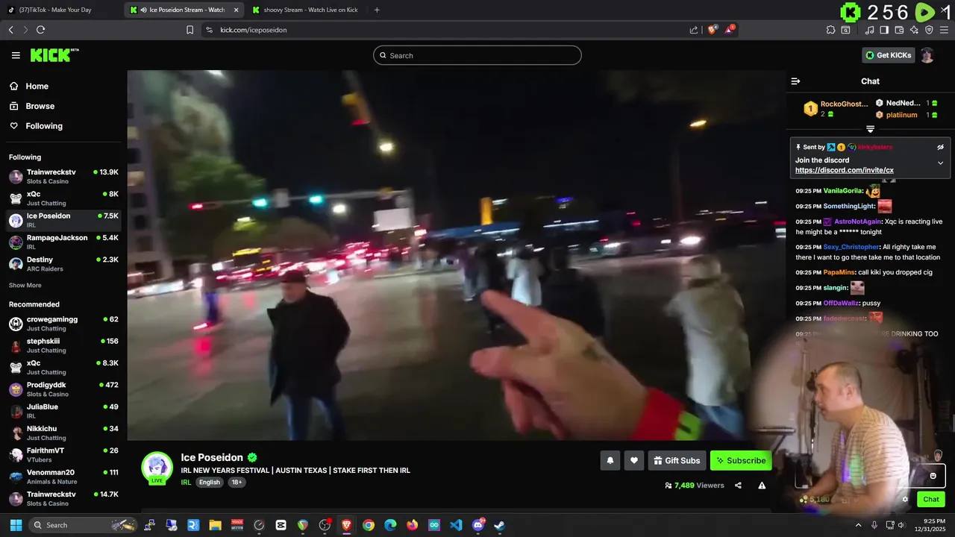955x537 pixels.
Task: Click the Windows Start button
Action: 16,525
